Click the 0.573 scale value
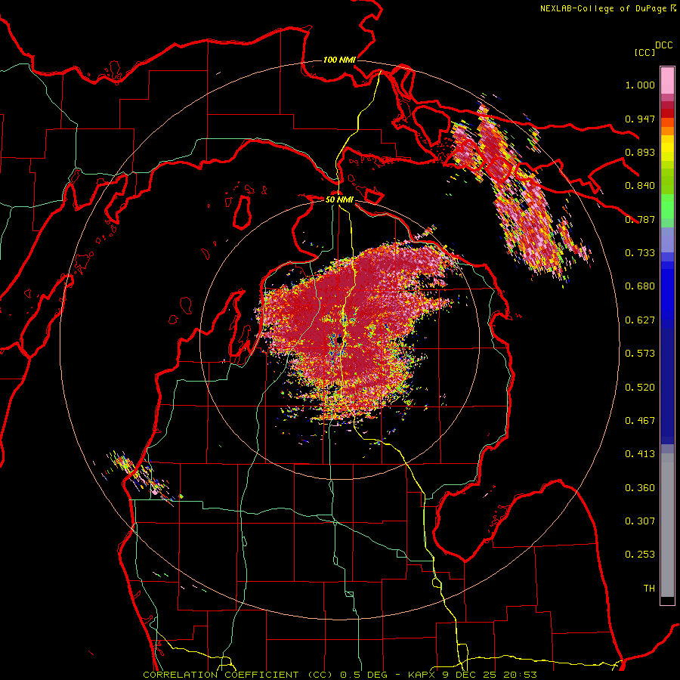 point(640,354)
